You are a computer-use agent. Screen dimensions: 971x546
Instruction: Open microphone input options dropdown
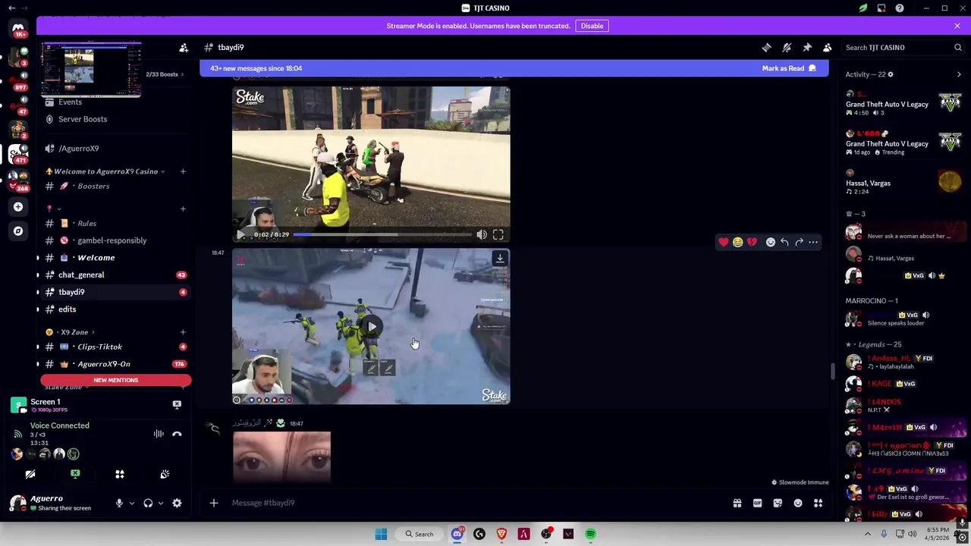[131, 503]
